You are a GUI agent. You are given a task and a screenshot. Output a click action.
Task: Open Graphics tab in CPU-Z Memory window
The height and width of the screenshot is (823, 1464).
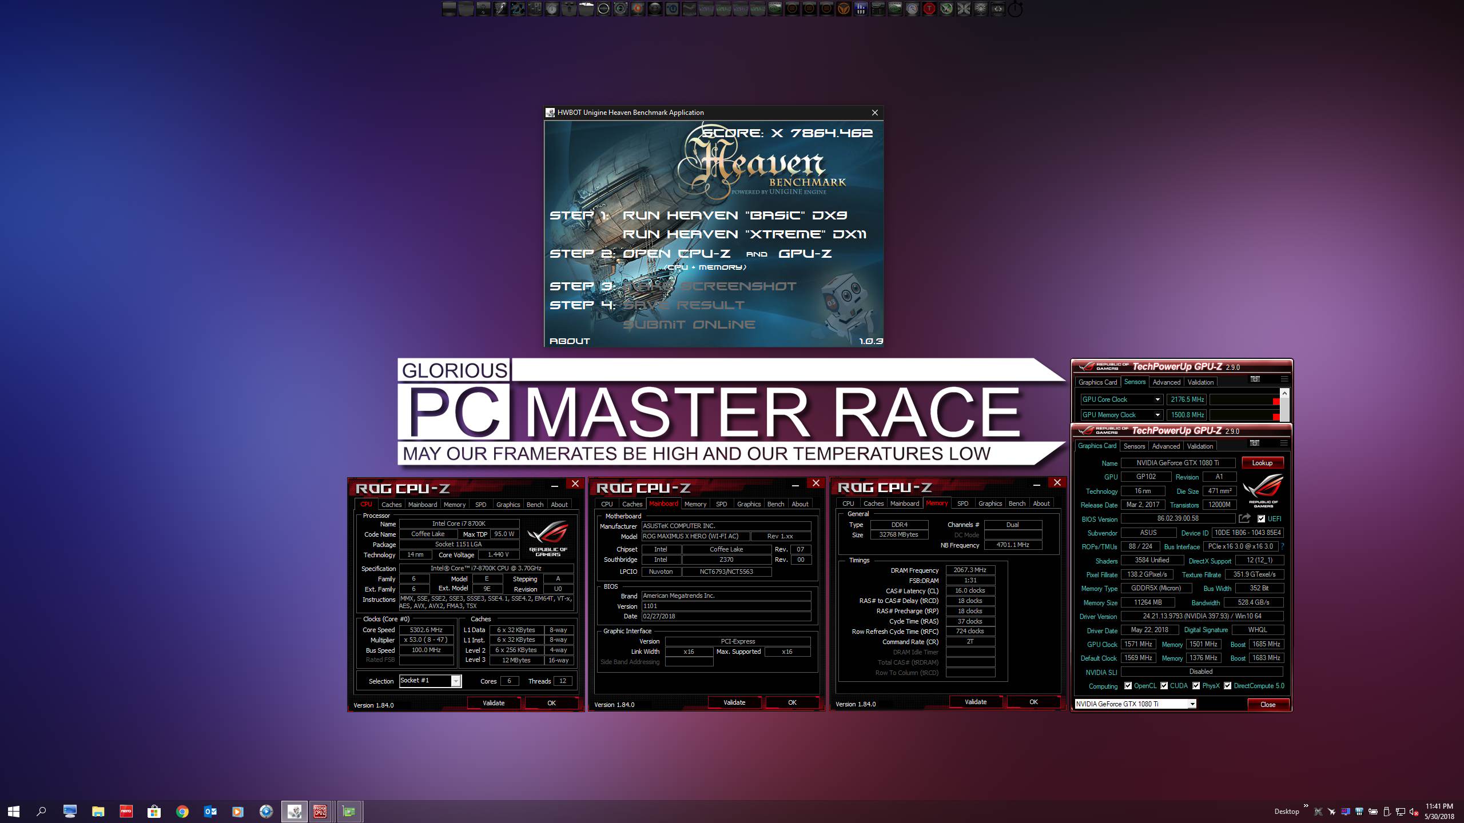990,504
